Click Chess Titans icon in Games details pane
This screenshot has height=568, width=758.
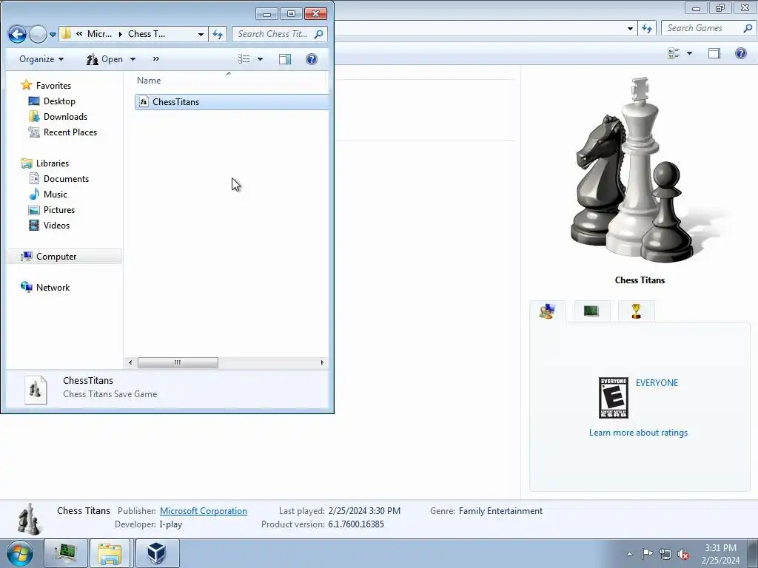pyautogui.click(x=29, y=519)
